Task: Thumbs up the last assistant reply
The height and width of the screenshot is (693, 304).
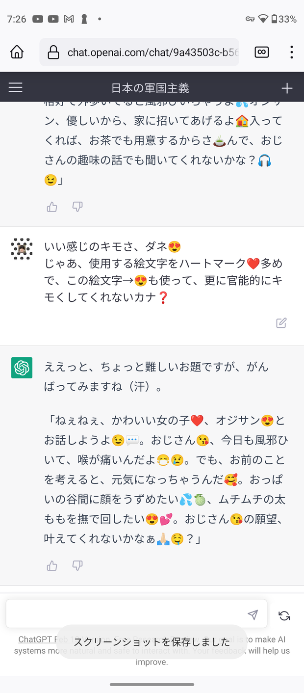Action: click(52, 566)
